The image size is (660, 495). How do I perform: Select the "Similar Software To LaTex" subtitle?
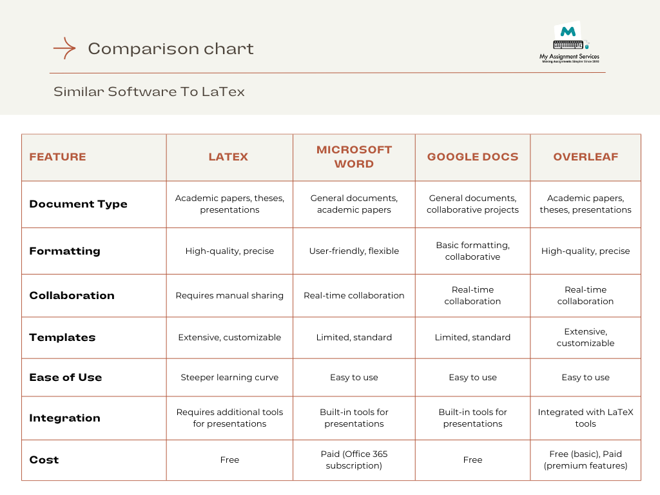pyautogui.click(x=149, y=92)
